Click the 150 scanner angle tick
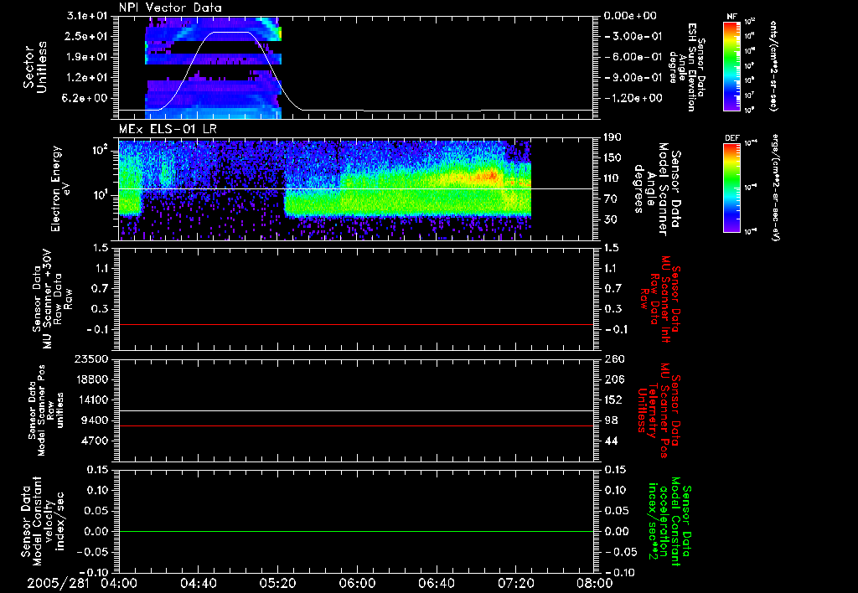This screenshot has height=593, width=858. click(612, 158)
